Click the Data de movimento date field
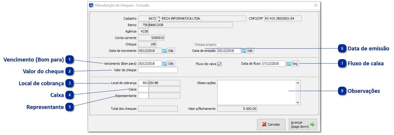Viewport: 394px width, 135px height. [150, 51]
